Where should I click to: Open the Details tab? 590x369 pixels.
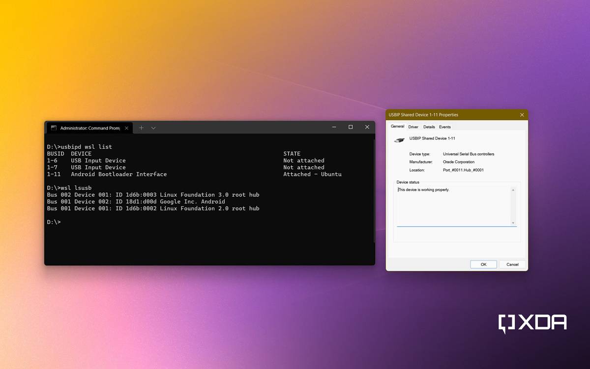pos(429,127)
